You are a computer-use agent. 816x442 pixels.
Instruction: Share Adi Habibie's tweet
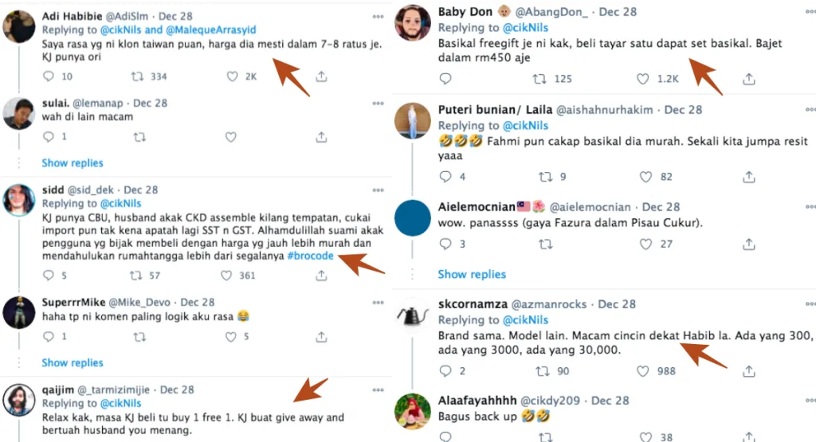coord(321,76)
